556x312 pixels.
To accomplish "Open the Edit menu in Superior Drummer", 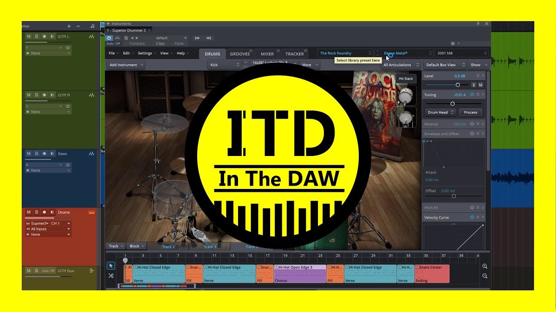I will (128, 53).
